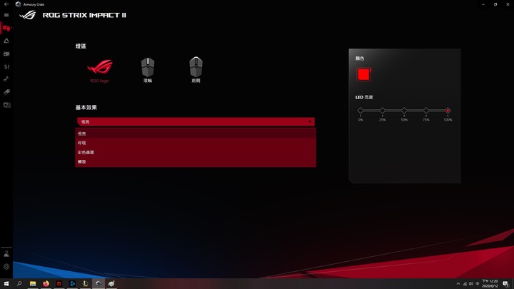Open the network icon in system tray
Image resolution: width=514 pixels, height=289 pixels.
tap(465, 284)
